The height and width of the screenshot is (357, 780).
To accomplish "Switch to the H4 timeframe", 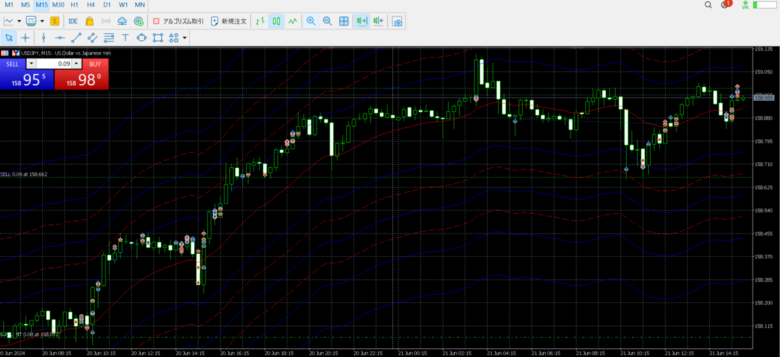I will (90, 5).
